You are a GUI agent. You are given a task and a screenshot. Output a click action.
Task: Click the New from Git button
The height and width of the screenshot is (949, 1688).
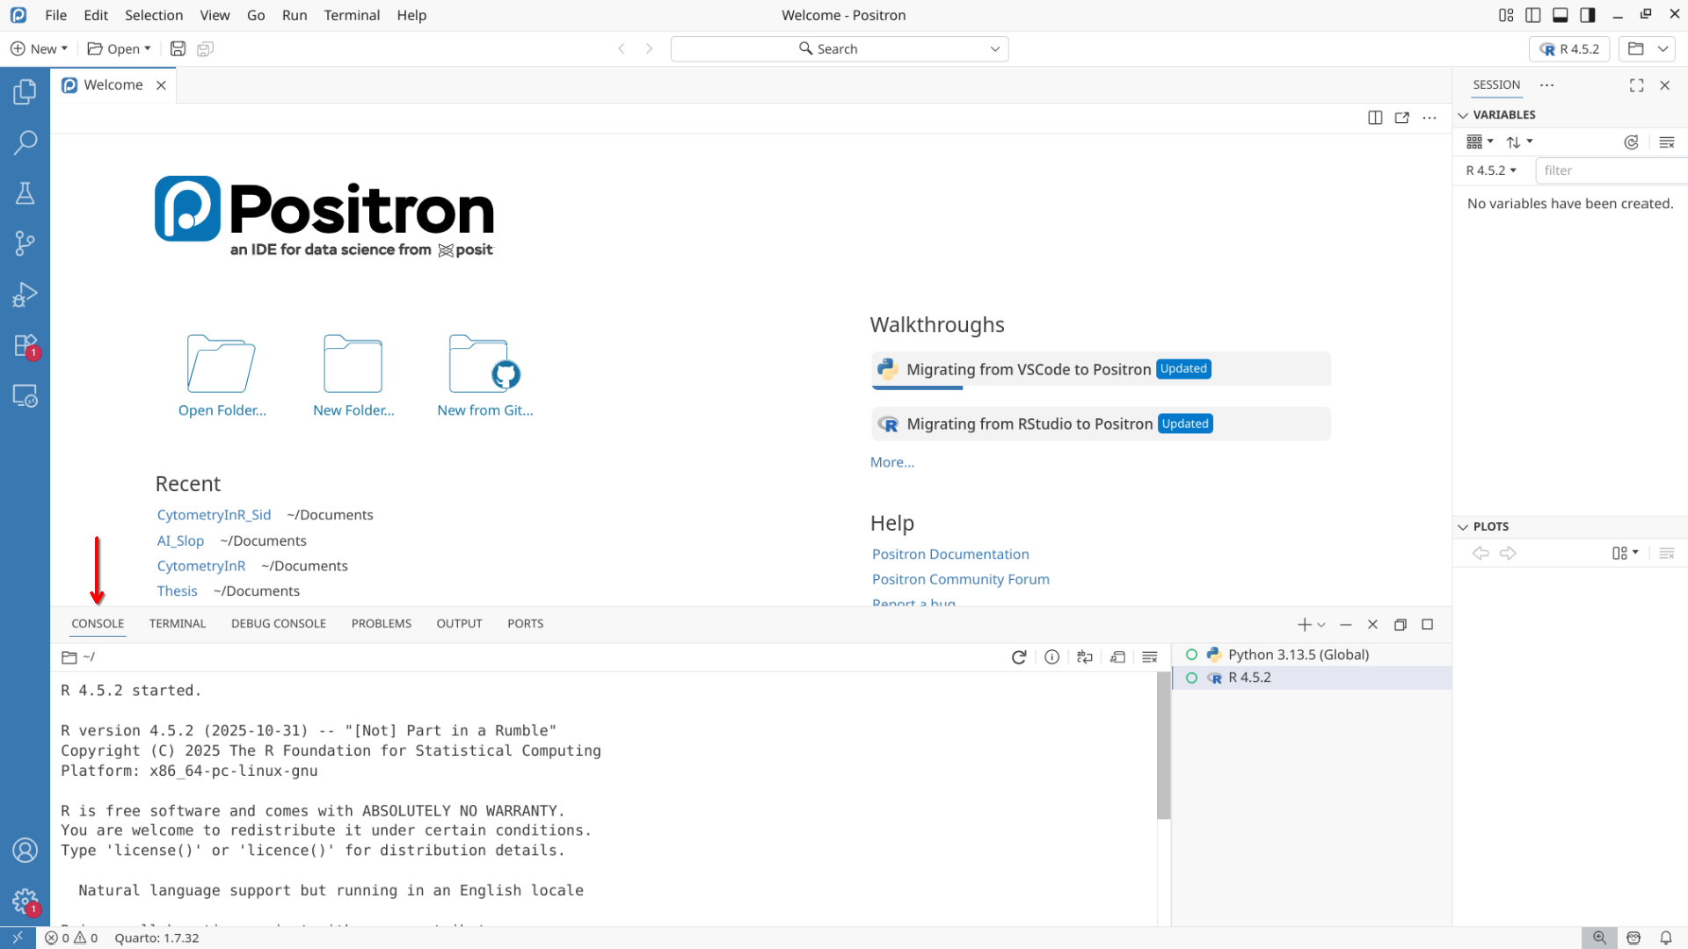click(x=484, y=376)
